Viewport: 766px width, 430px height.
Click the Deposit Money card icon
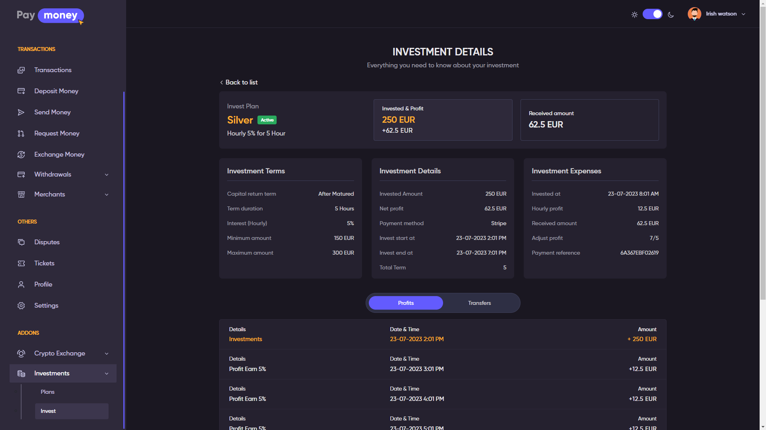[x=21, y=91]
